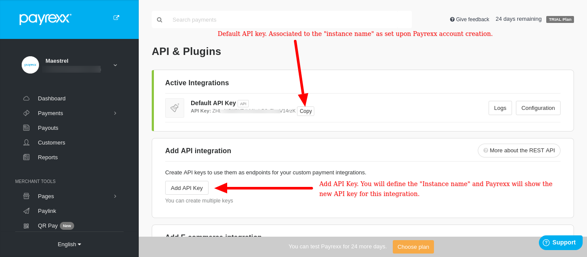Viewport: 587px width, 257px height.
Task: Open the English language selector
Action: (69, 244)
